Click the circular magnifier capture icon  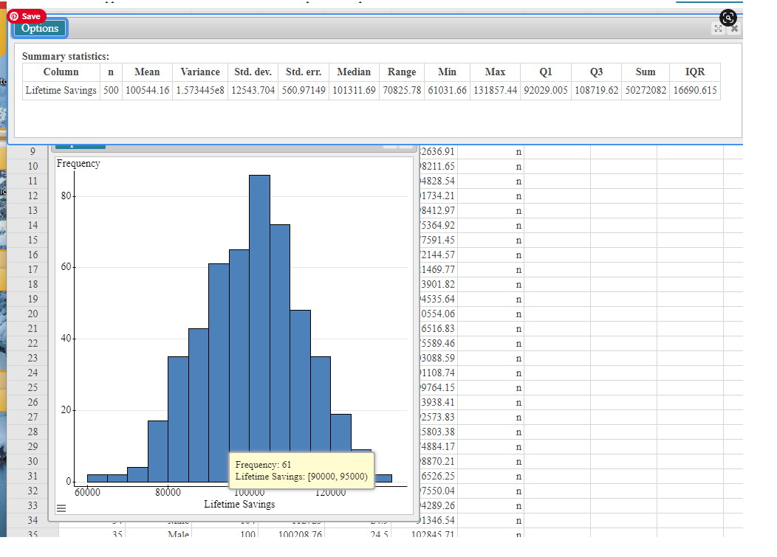pos(728,18)
